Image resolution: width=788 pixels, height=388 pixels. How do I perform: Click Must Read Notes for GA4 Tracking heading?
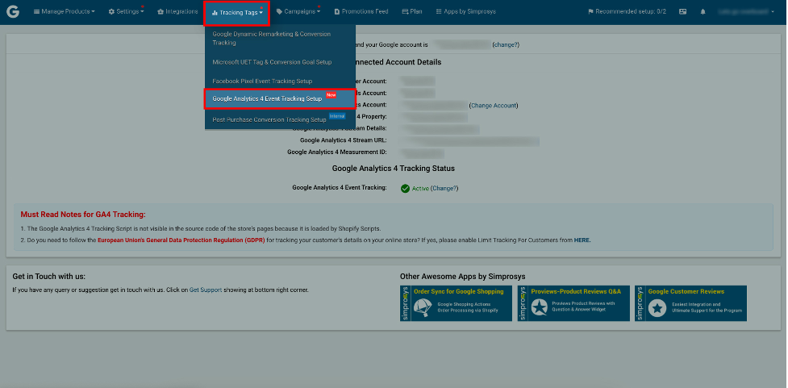[x=83, y=215]
